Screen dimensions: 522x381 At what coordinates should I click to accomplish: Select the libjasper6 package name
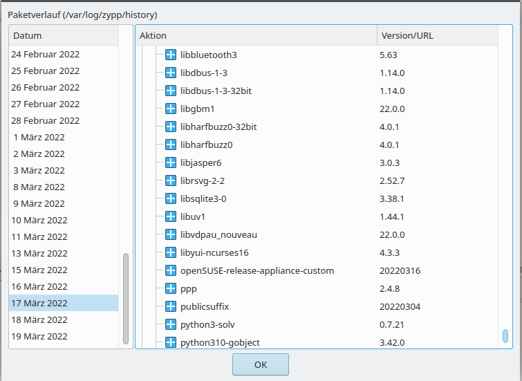coord(201,163)
